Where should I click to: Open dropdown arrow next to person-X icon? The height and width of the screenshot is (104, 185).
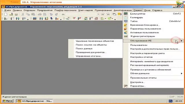tap(61, 19)
